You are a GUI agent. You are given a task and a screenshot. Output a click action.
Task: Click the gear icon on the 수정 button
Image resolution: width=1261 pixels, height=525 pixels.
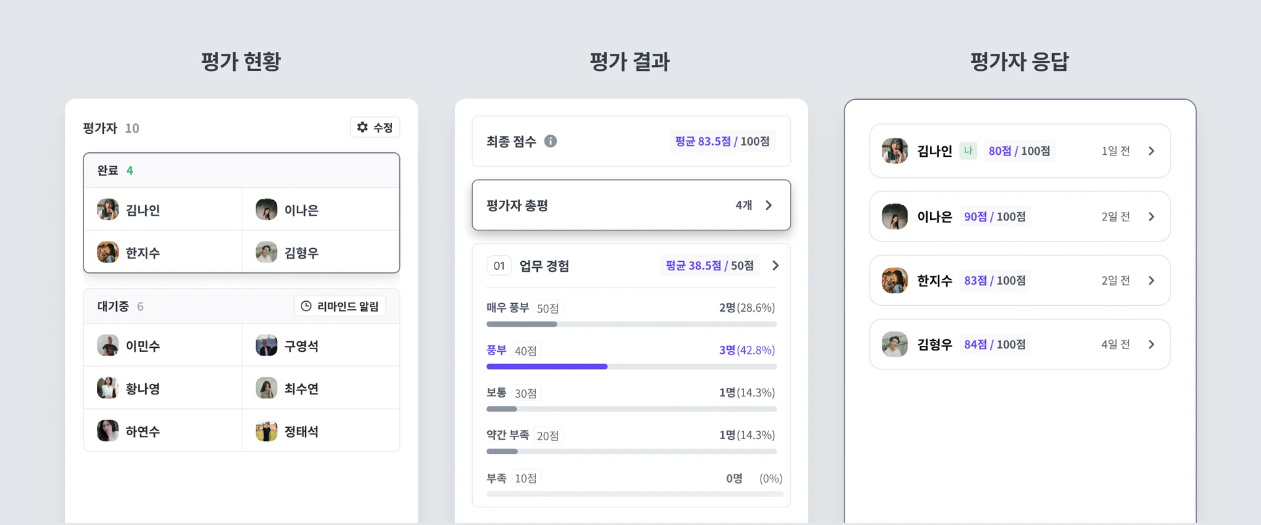click(x=362, y=127)
